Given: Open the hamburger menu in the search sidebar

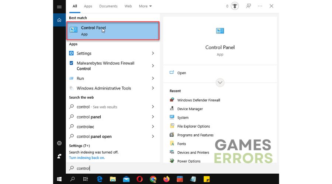Looking at the screenshot, I should (x=59, y=7).
